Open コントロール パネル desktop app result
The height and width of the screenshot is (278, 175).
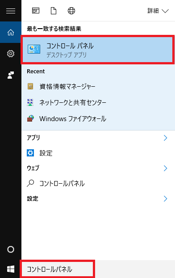[x=98, y=50]
